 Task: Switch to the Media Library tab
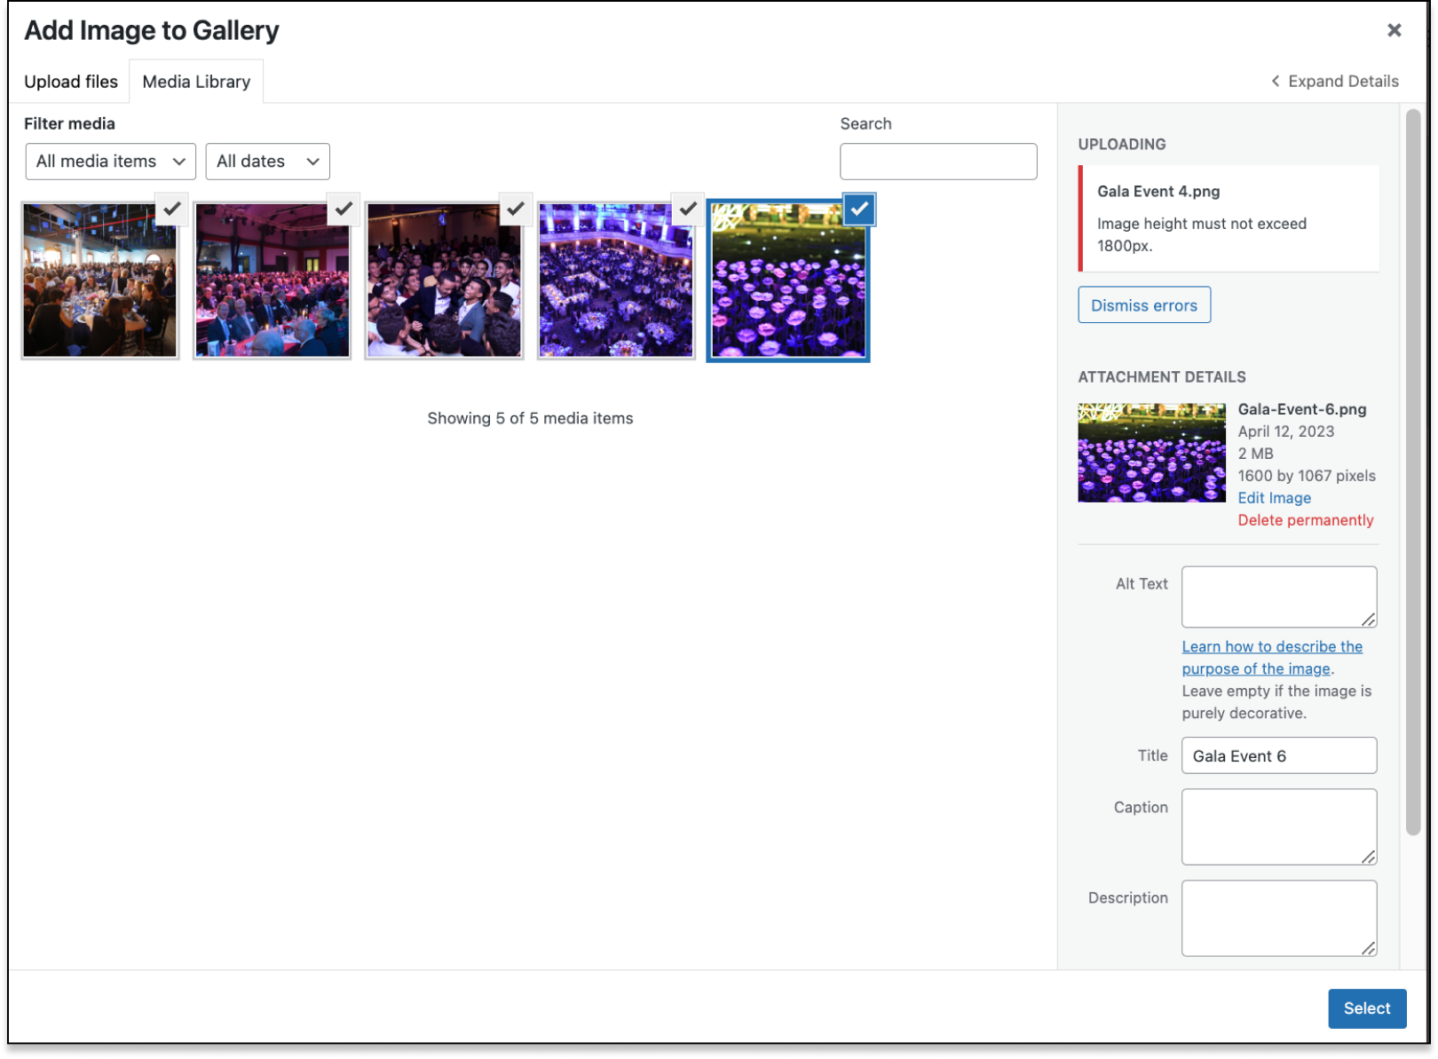click(x=196, y=81)
